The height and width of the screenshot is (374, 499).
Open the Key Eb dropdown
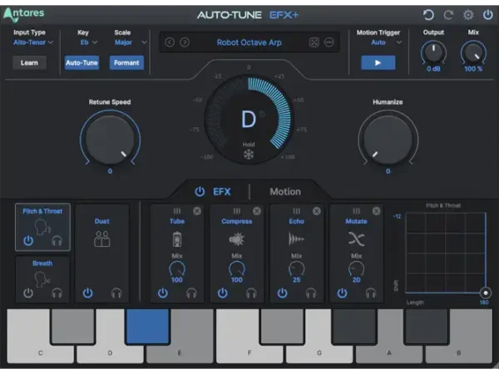click(88, 42)
